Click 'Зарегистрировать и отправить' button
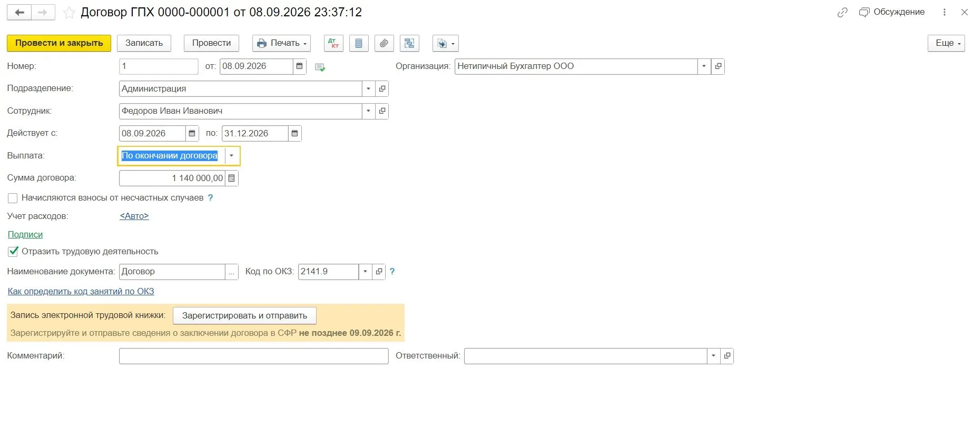This screenshot has width=973, height=448. (x=244, y=316)
